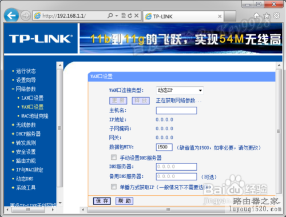The height and width of the screenshot is (217, 286).
Task: Open WAN口连接类型 dropdown showing 动态IP
Action: tap(180, 90)
